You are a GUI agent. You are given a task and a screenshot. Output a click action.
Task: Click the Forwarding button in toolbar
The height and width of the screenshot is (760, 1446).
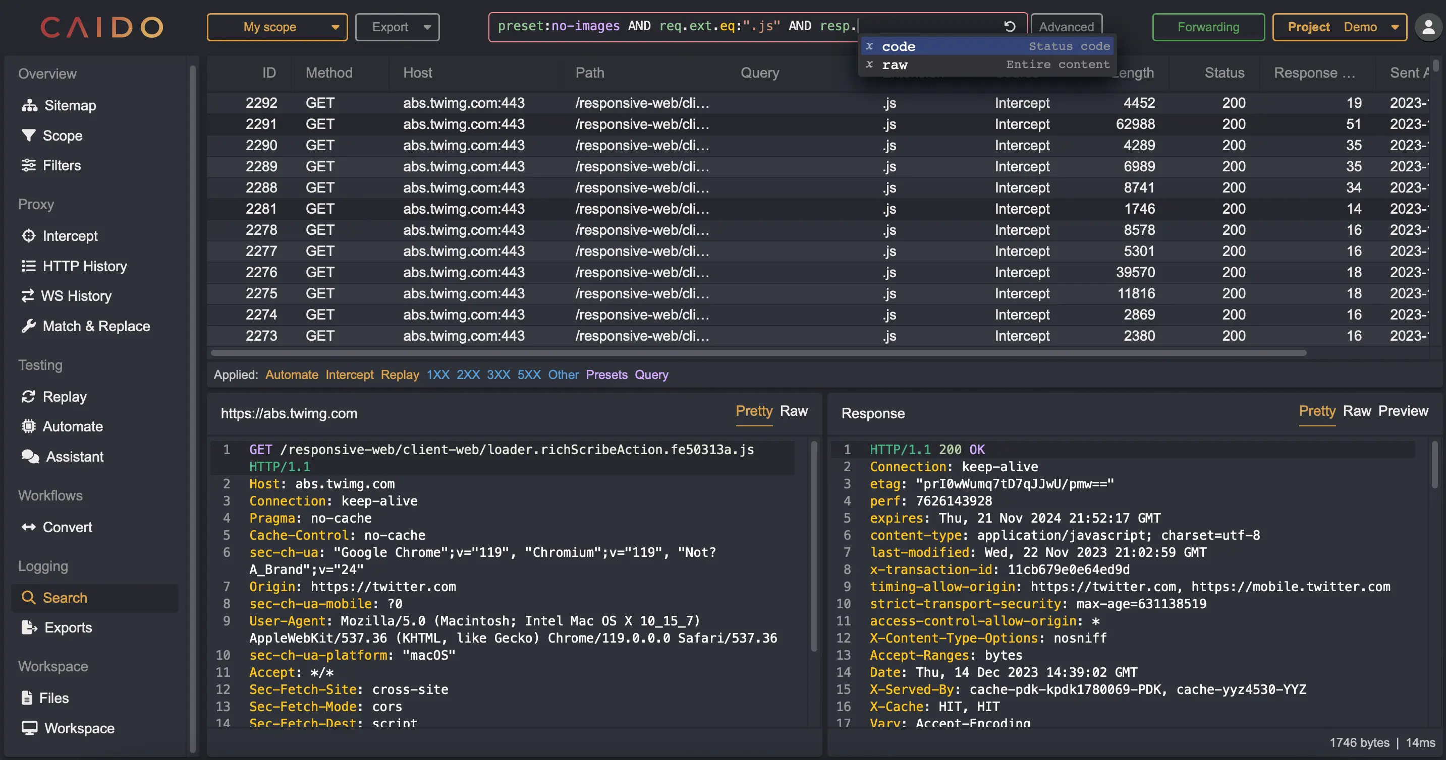point(1209,26)
